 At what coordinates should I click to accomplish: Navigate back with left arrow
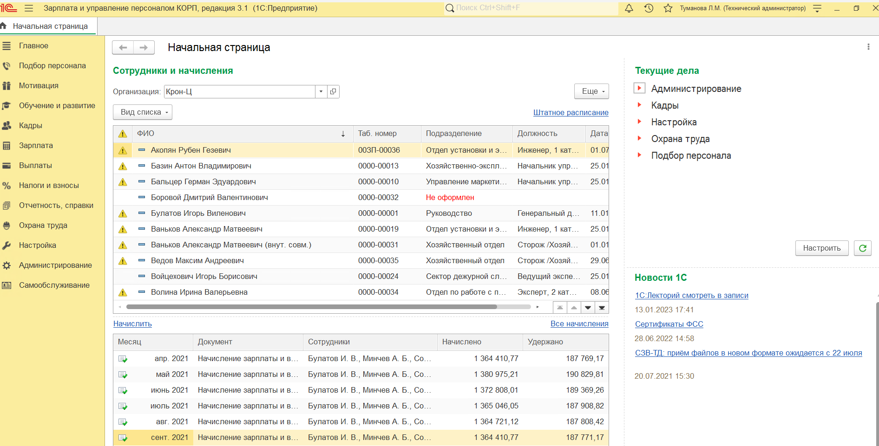(123, 47)
